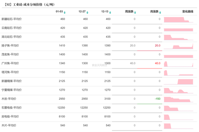Sort by 月涨跌 arrow icon

click(x=160, y=12)
